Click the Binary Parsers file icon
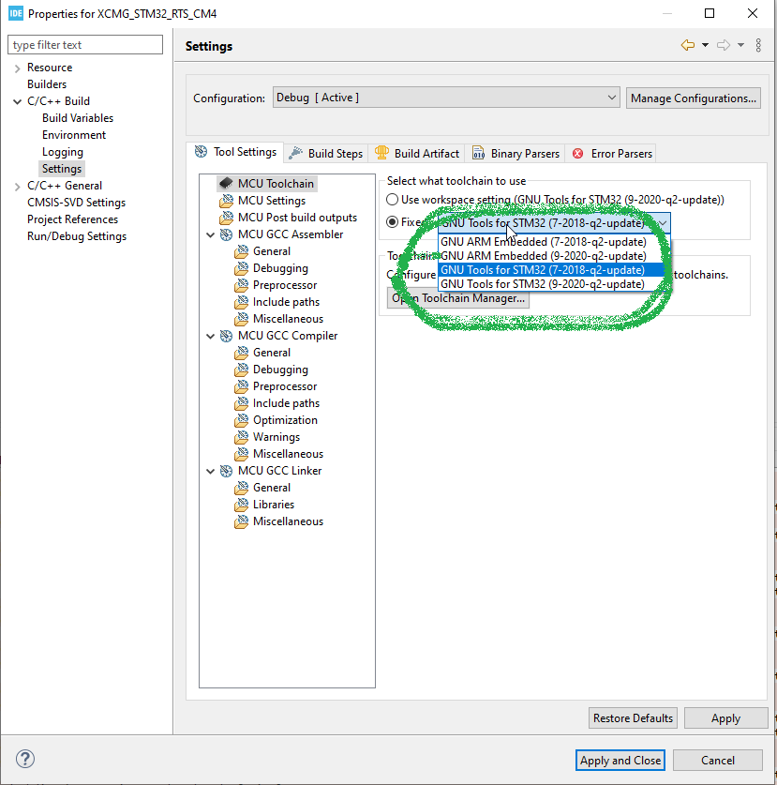Image resolution: width=777 pixels, height=785 pixels. pyautogui.click(x=478, y=153)
